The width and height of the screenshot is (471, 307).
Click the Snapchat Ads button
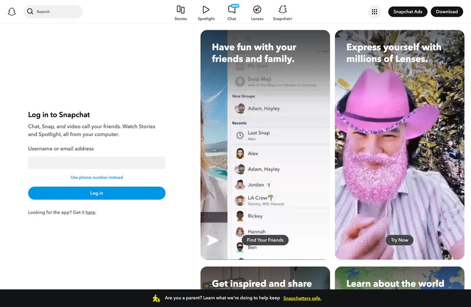408,12
